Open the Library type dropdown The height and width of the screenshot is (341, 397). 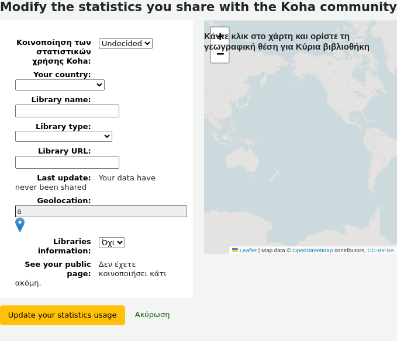64,136
